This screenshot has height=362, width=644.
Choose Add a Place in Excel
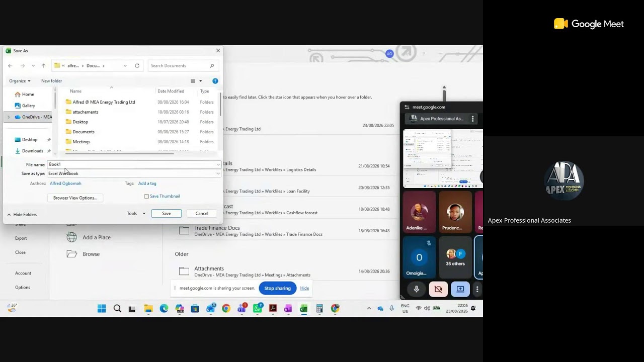tap(89, 237)
